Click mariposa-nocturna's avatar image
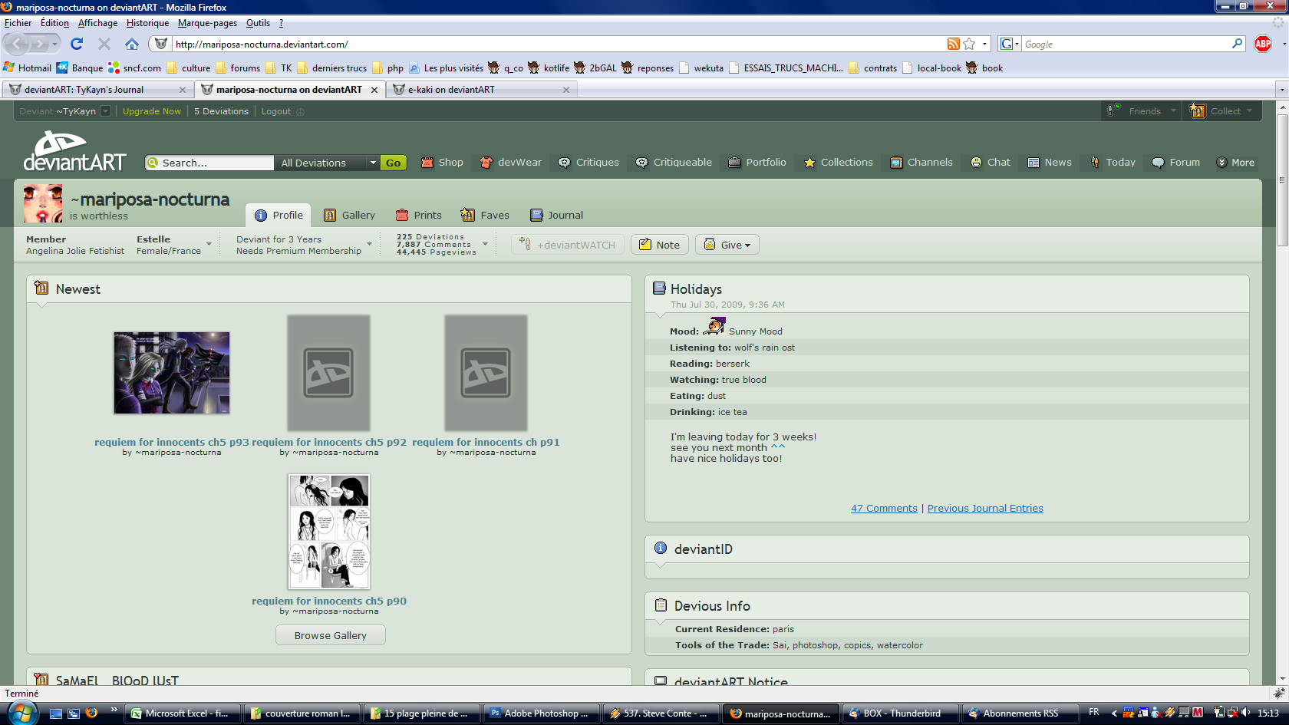 point(43,203)
